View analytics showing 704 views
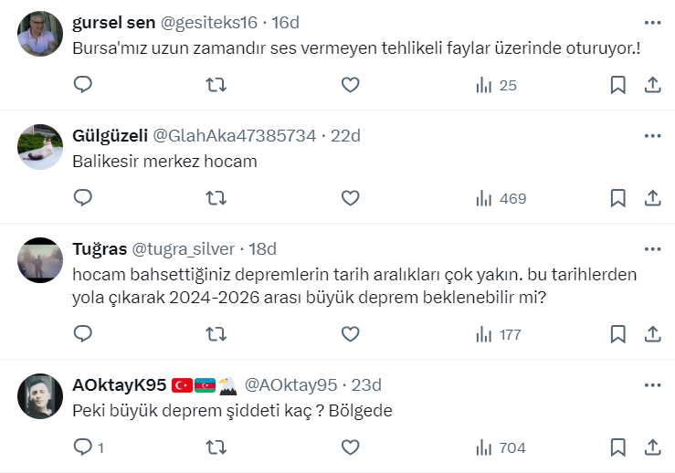Screen dimensions: 675x473 pyautogui.click(x=501, y=447)
